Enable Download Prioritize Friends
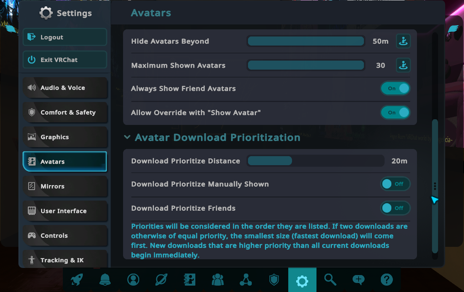The width and height of the screenshot is (464, 292). click(x=395, y=208)
